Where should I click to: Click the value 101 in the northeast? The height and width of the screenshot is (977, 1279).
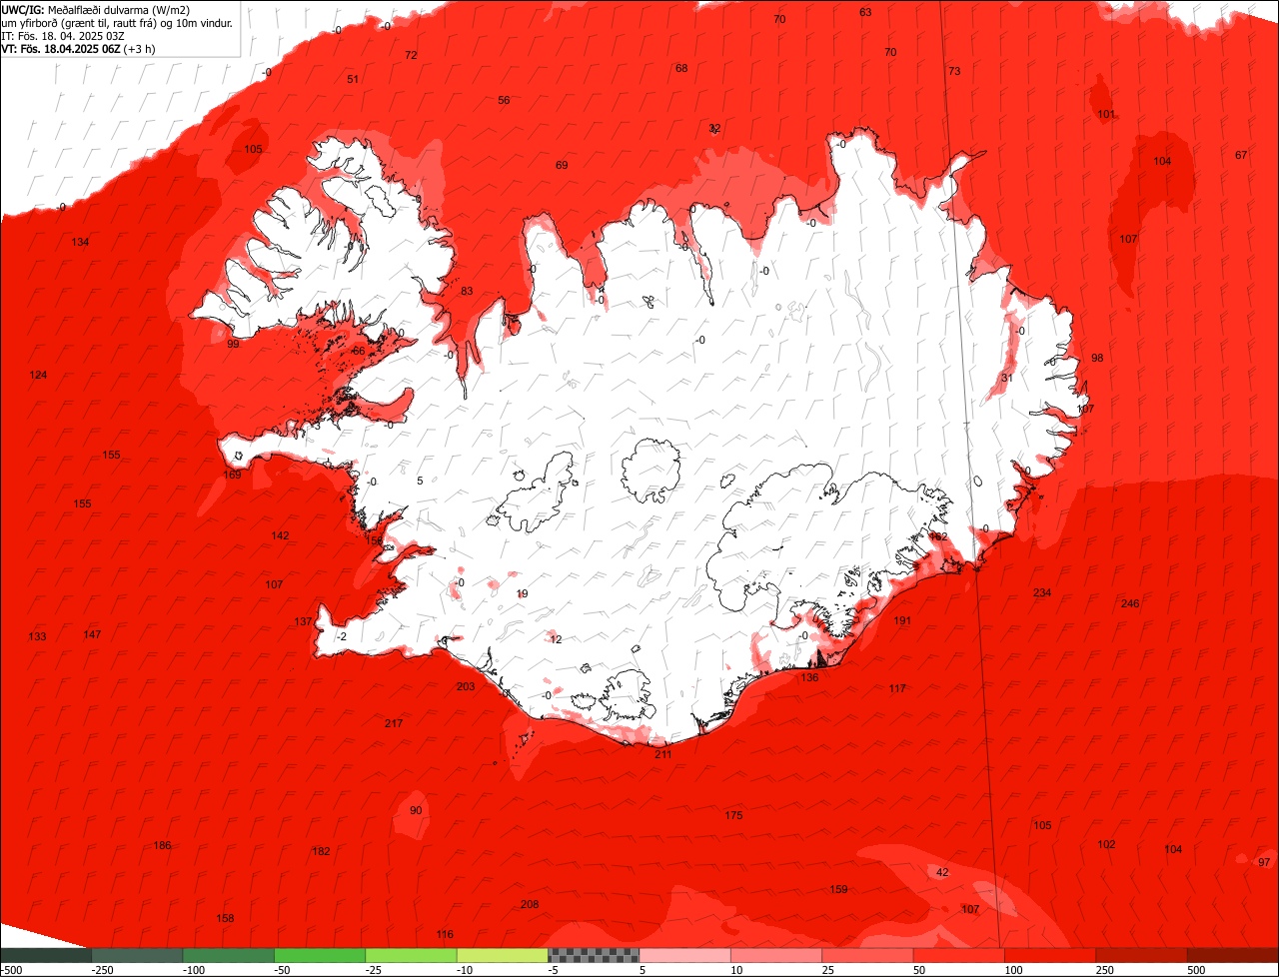(1106, 114)
